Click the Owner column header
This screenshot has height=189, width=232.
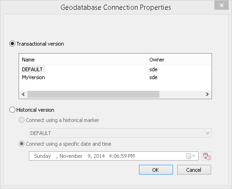pos(179,60)
